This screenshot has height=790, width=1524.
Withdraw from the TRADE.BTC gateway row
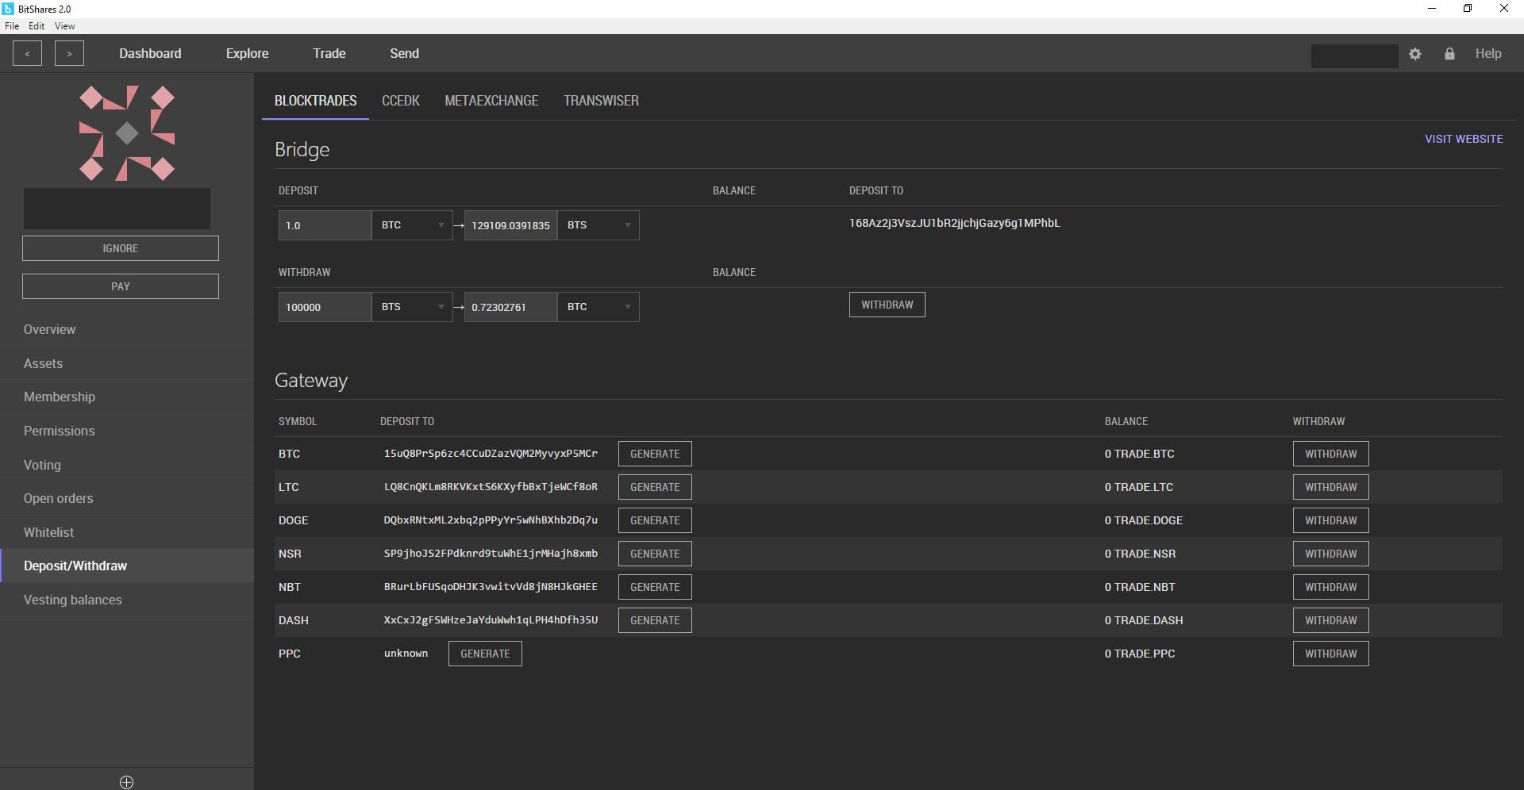(x=1331, y=454)
